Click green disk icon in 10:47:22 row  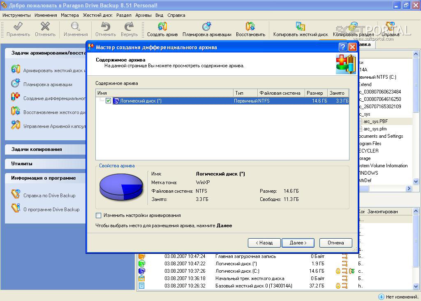(142, 264)
